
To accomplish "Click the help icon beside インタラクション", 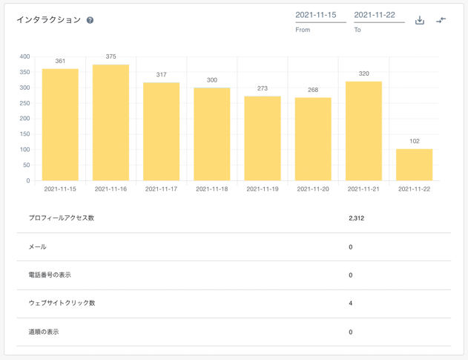I will [x=90, y=20].
